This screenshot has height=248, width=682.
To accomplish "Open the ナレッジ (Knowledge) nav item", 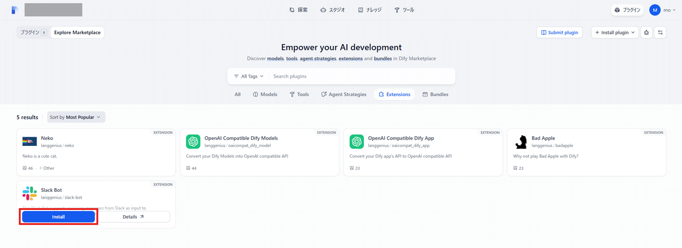I will 371,10.
